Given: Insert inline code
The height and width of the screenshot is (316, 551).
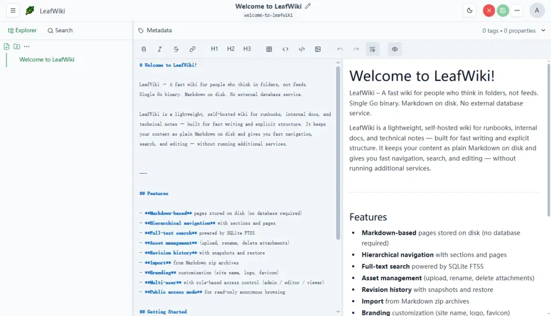Looking at the screenshot, I should click(285, 49).
